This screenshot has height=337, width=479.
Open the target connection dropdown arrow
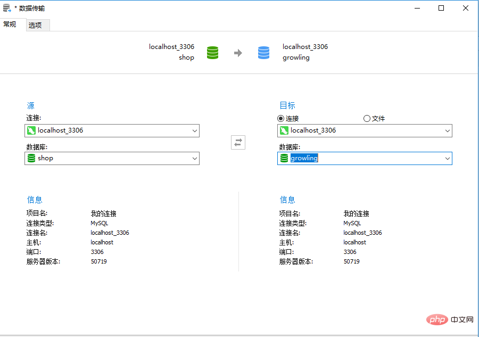(447, 131)
